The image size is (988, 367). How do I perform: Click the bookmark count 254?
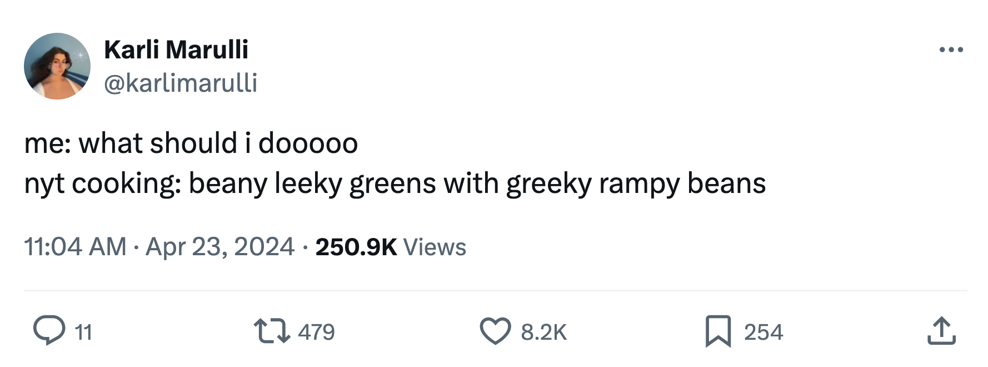764,332
